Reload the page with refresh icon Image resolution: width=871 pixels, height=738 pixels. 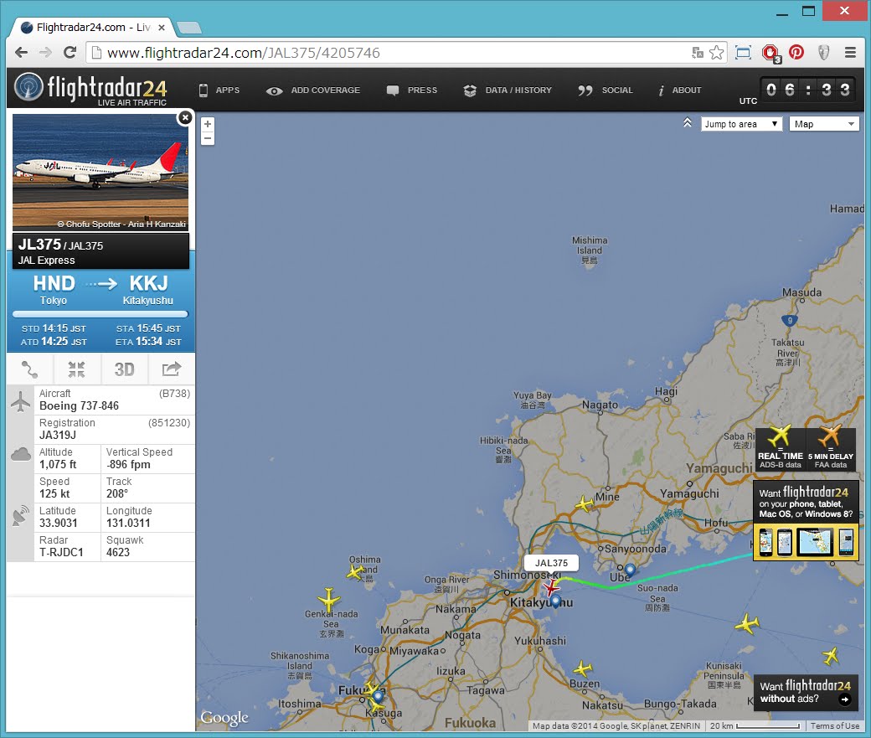[x=70, y=53]
